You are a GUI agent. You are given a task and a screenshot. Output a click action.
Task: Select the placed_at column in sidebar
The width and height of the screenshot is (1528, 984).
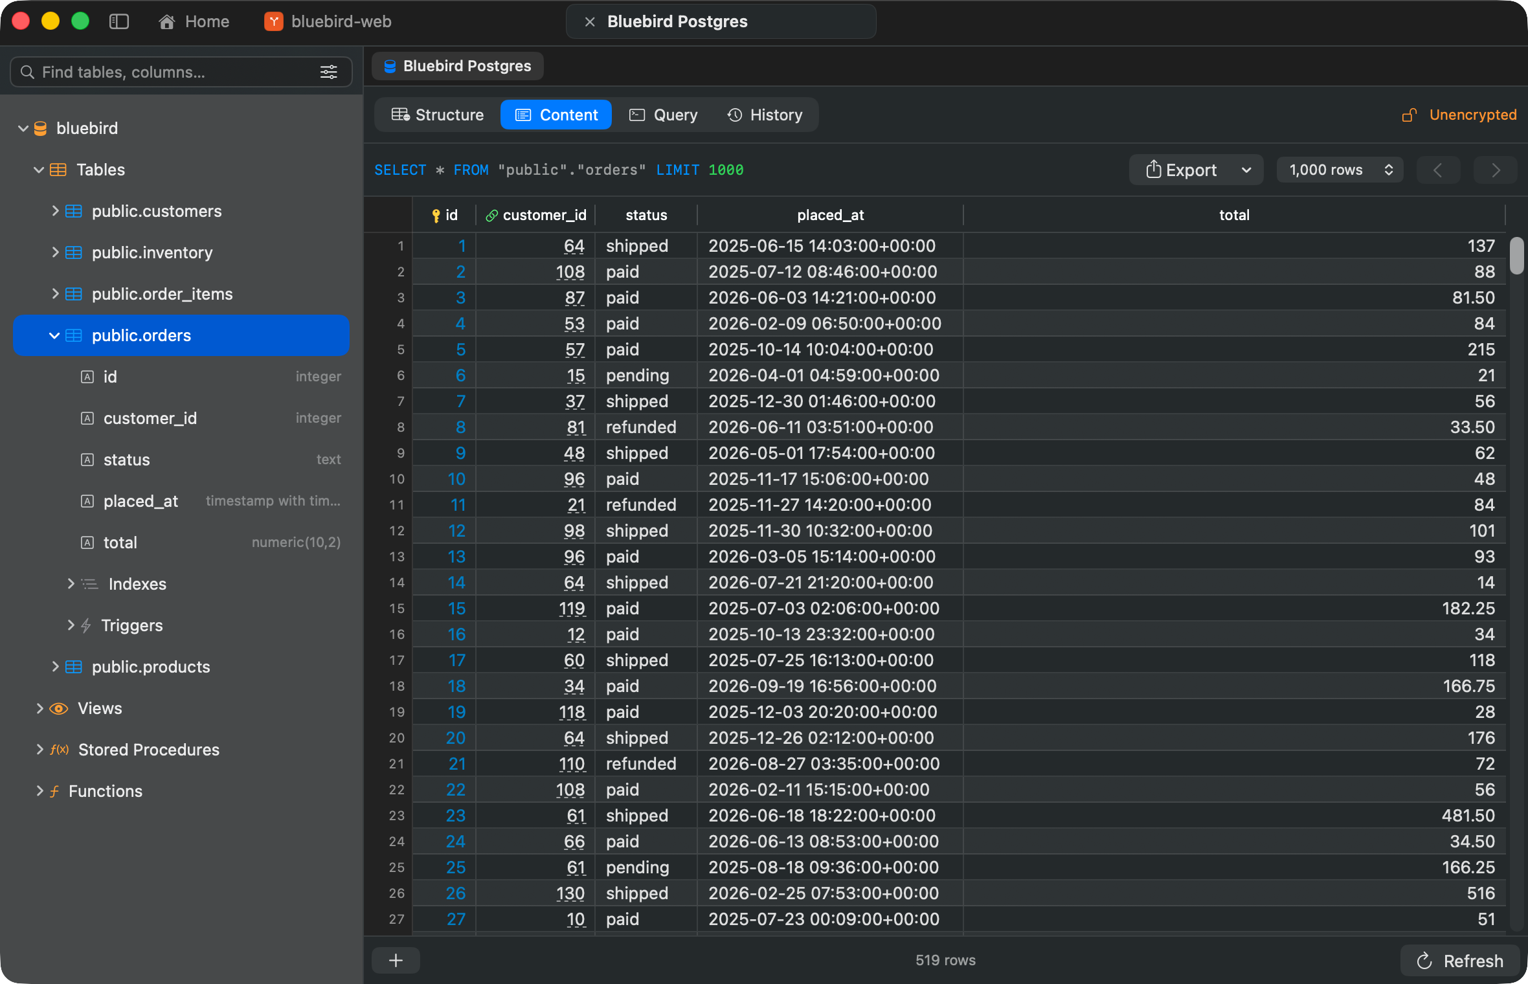181,501
